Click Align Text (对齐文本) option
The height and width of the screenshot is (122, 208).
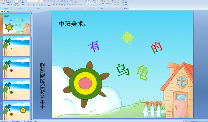[75, 2]
